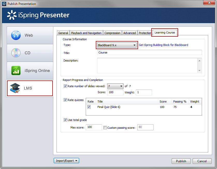Select the Learning Course tab
This screenshot has height=169, width=217.
[x=165, y=32]
